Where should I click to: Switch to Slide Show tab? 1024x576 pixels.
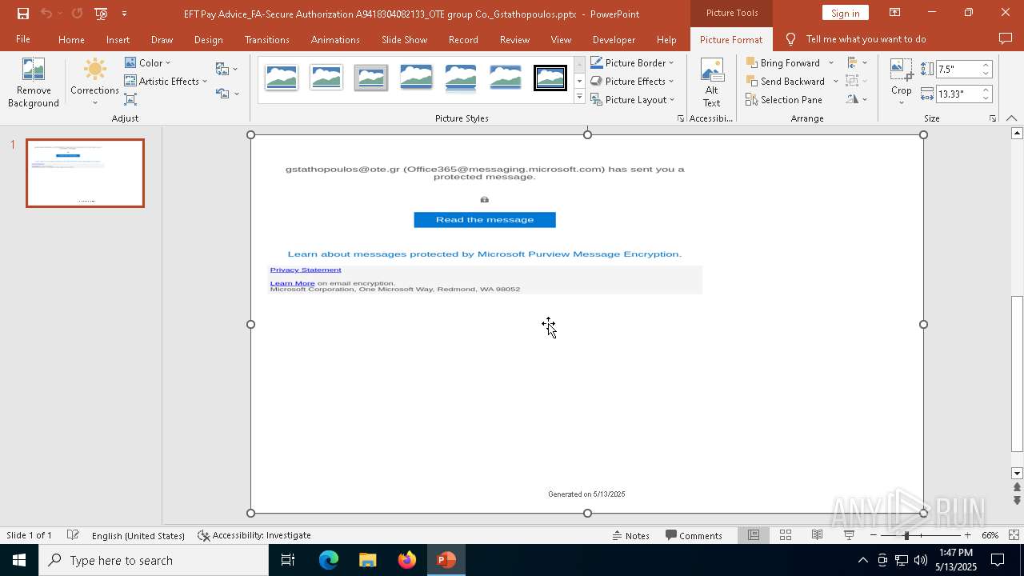pos(404,39)
